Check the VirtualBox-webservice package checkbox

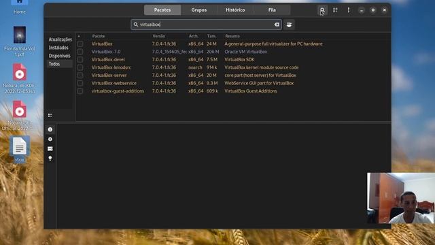click(x=80, y=83)
